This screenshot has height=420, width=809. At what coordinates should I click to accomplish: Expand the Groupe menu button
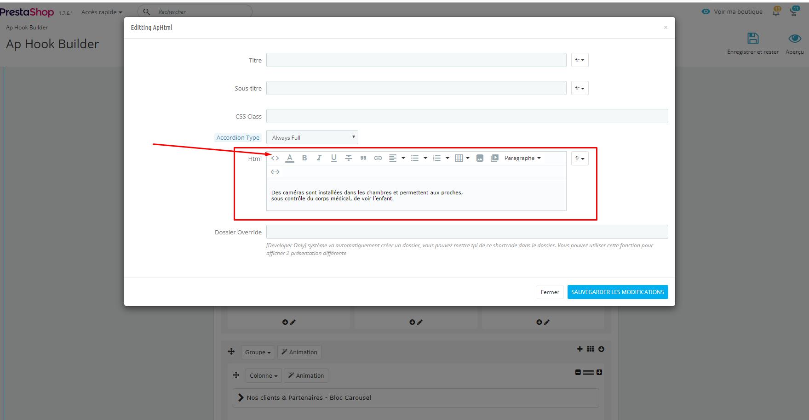(258, 352)
